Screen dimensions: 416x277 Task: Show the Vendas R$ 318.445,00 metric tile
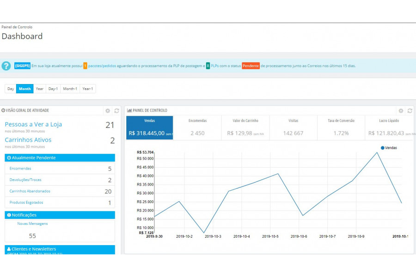pos(150,128)
